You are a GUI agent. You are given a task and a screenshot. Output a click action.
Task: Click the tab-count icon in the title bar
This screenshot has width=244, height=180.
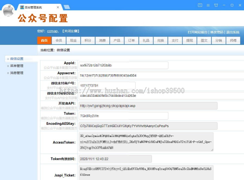pyautogui.click(x=200, y=5)
